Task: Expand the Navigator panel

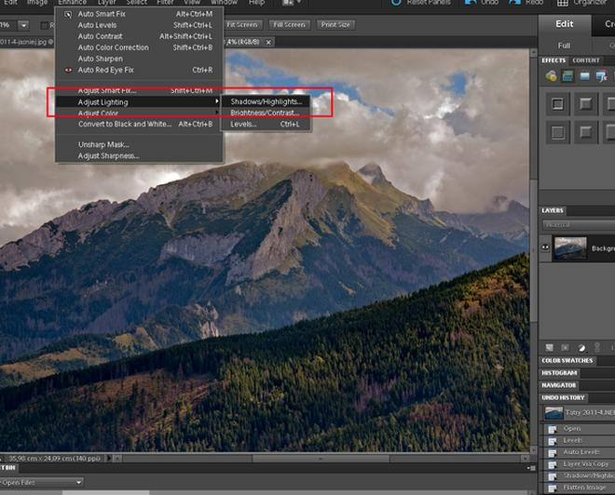Action: coord(559,385)
